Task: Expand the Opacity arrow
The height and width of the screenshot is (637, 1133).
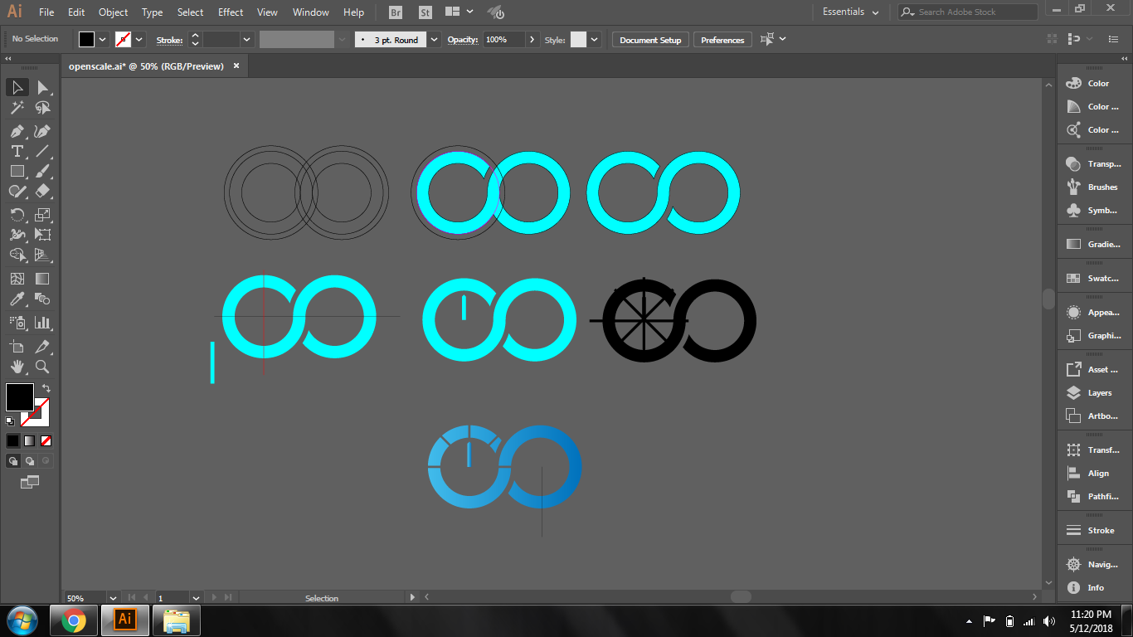Action: (532, 39)
